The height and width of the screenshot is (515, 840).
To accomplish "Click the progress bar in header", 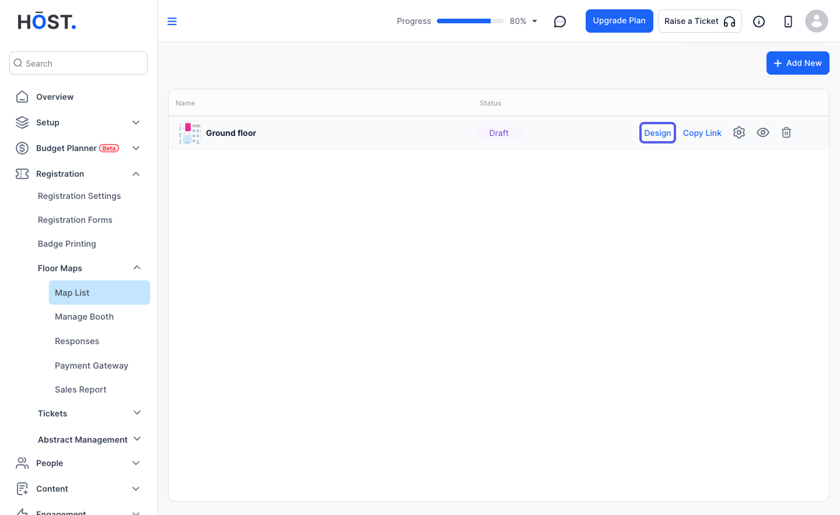I will coord(470,21).
